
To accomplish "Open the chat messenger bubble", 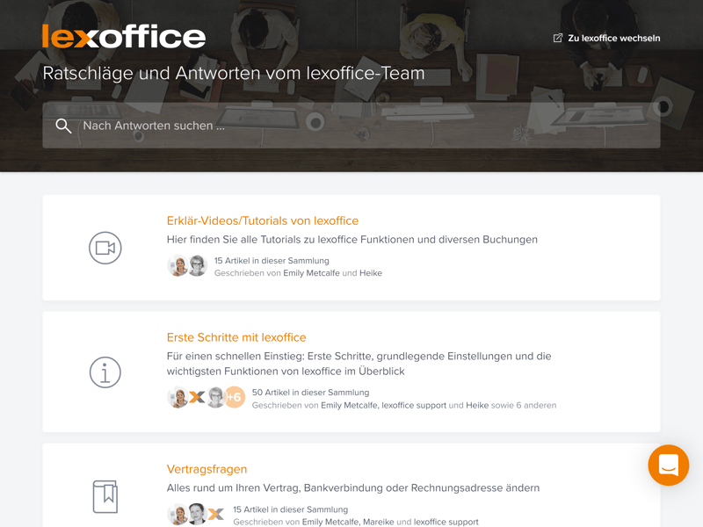I will coord(669,466).
